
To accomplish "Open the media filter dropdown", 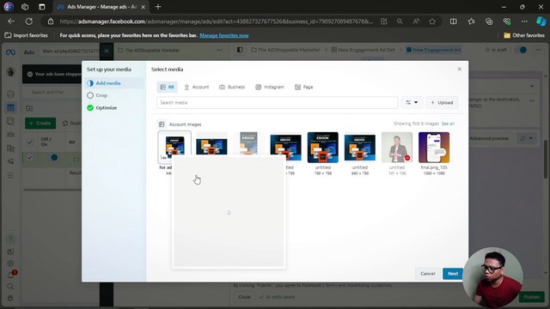I will (412, 103).
